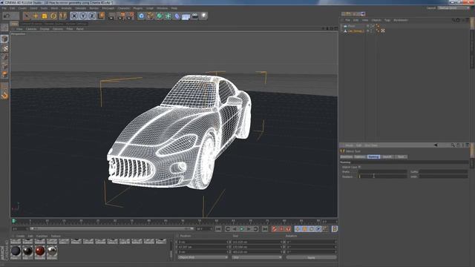Click Go to End of animation button
This screenshot has width=475, height=267.
pyautogui.click(x=265, y=229)
